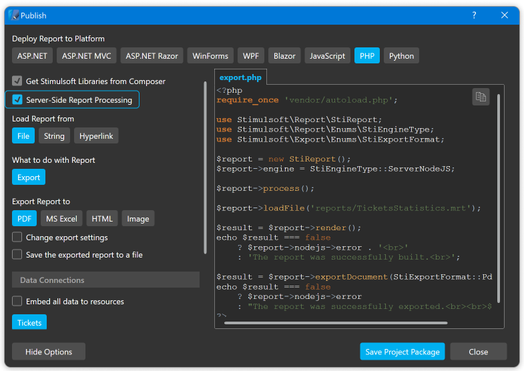
Task: Load report from File
Action: (x=23, y=136)
